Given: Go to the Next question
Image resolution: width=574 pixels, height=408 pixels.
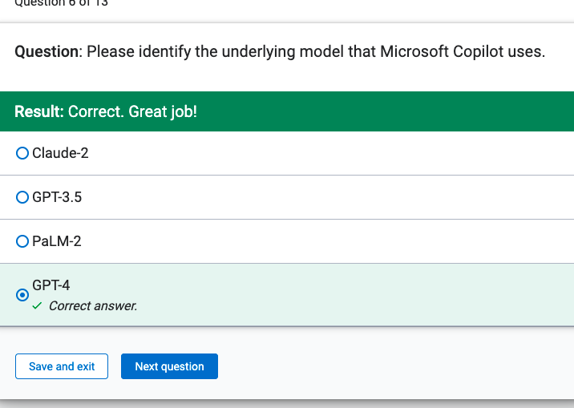Looking at the screenshot, I should click(169, 366).
